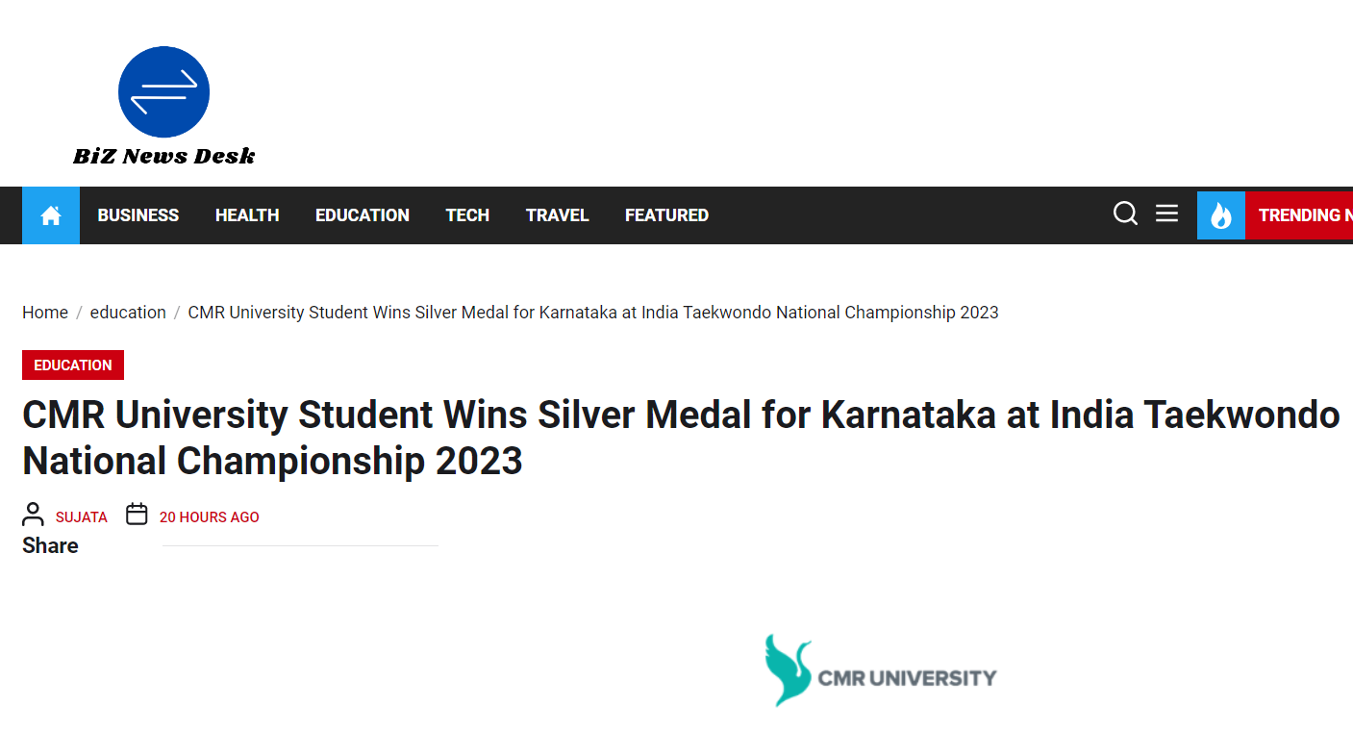Image resolution: width=1353 pixels, height=730 pixels.
Task: Navigate to the Tech section
Action: coord(467,215)
